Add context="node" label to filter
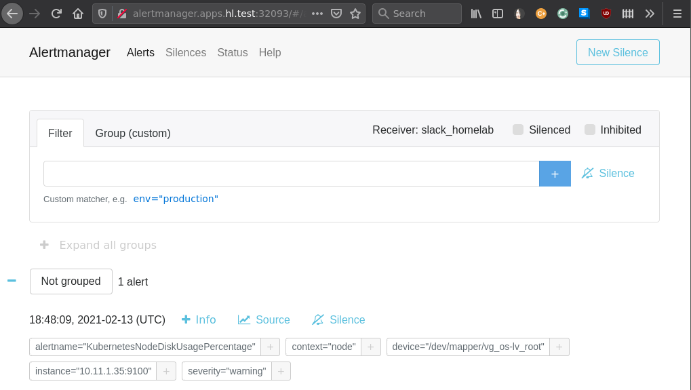This screenshot has height=390, width=691. point(371,347)
